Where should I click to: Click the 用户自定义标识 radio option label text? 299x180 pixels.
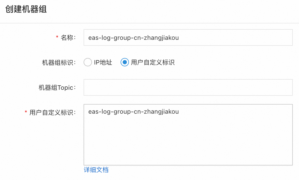point(153,62)
